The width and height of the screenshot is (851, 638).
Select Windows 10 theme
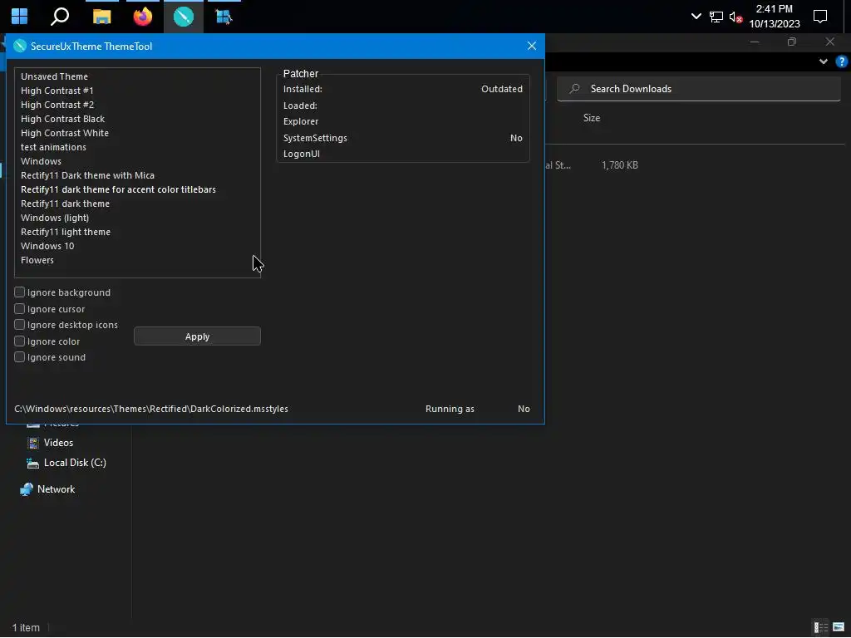coord(47,246)
